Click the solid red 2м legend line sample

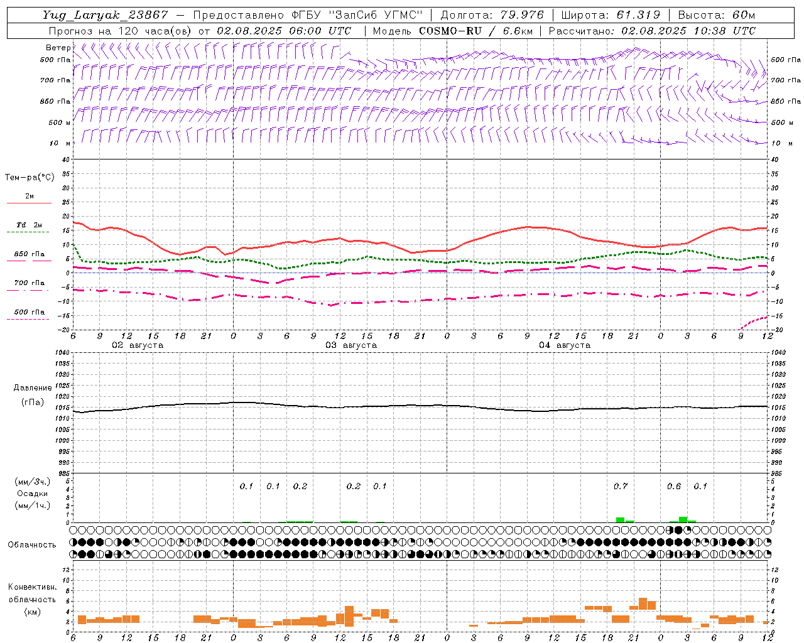click(29, 203)
